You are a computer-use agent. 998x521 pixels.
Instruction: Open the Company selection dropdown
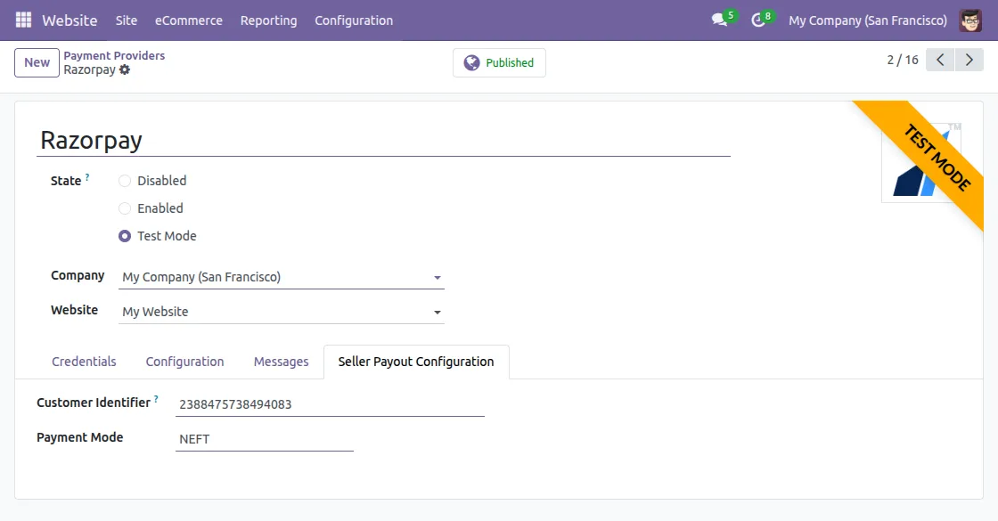pos(437,277)
